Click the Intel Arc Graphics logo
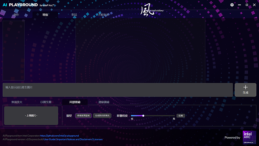Image resolution: width=259 pixels, height=146 pixels. [249, 137]
